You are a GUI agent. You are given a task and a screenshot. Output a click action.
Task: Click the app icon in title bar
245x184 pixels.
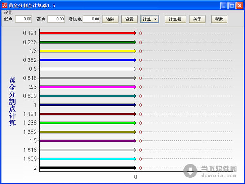click(4, 5)
